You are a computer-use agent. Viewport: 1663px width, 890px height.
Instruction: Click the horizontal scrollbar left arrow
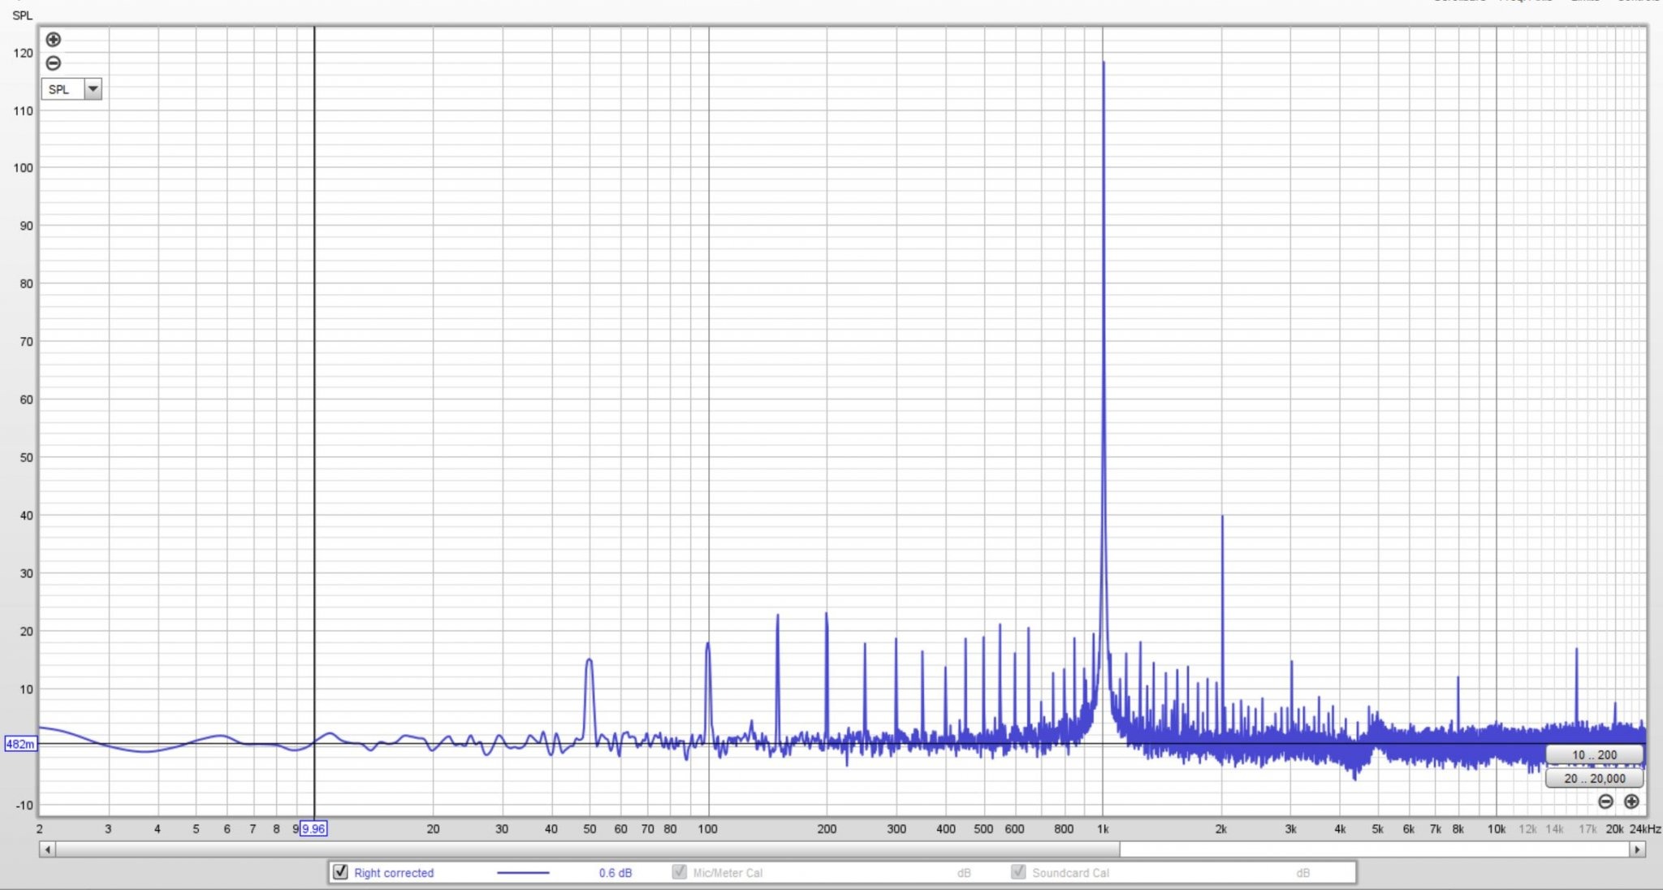tap(47, 849)
